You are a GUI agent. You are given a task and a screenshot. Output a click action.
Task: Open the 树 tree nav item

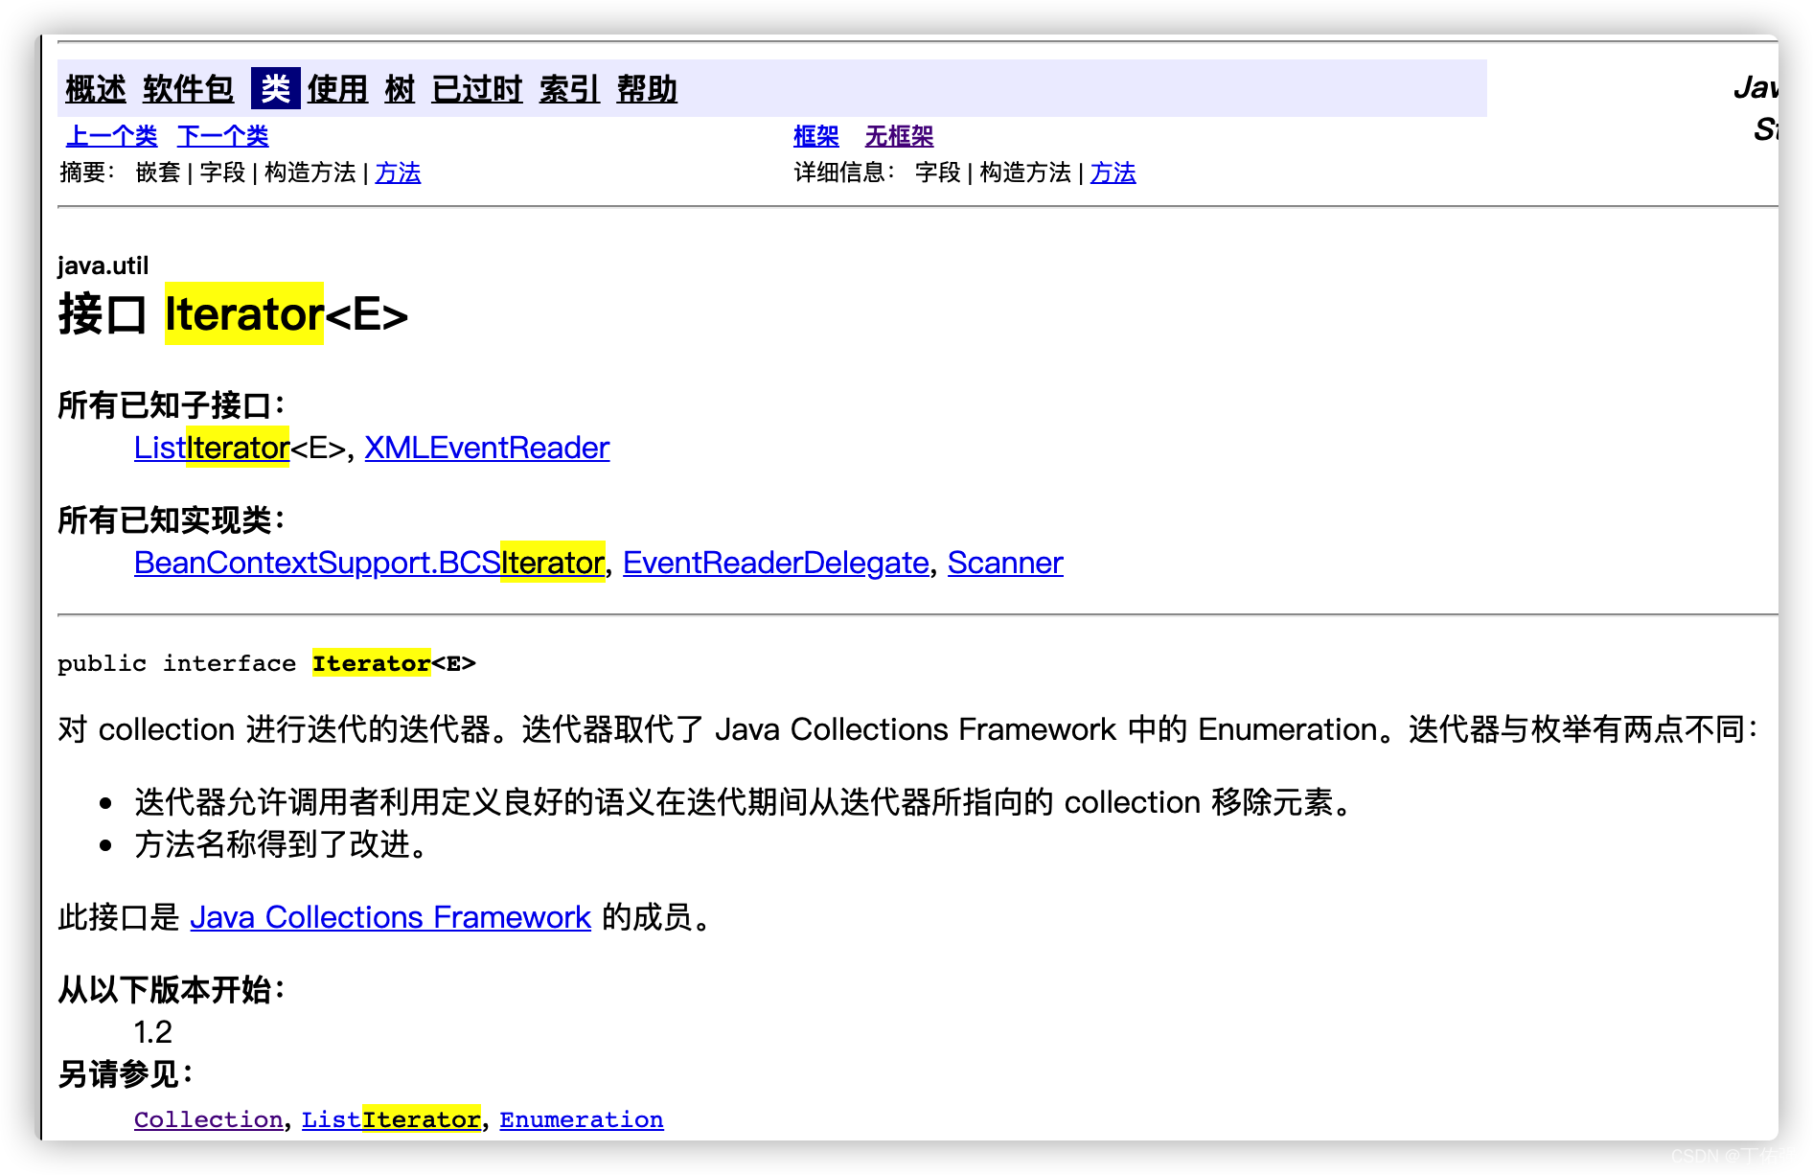400,89
